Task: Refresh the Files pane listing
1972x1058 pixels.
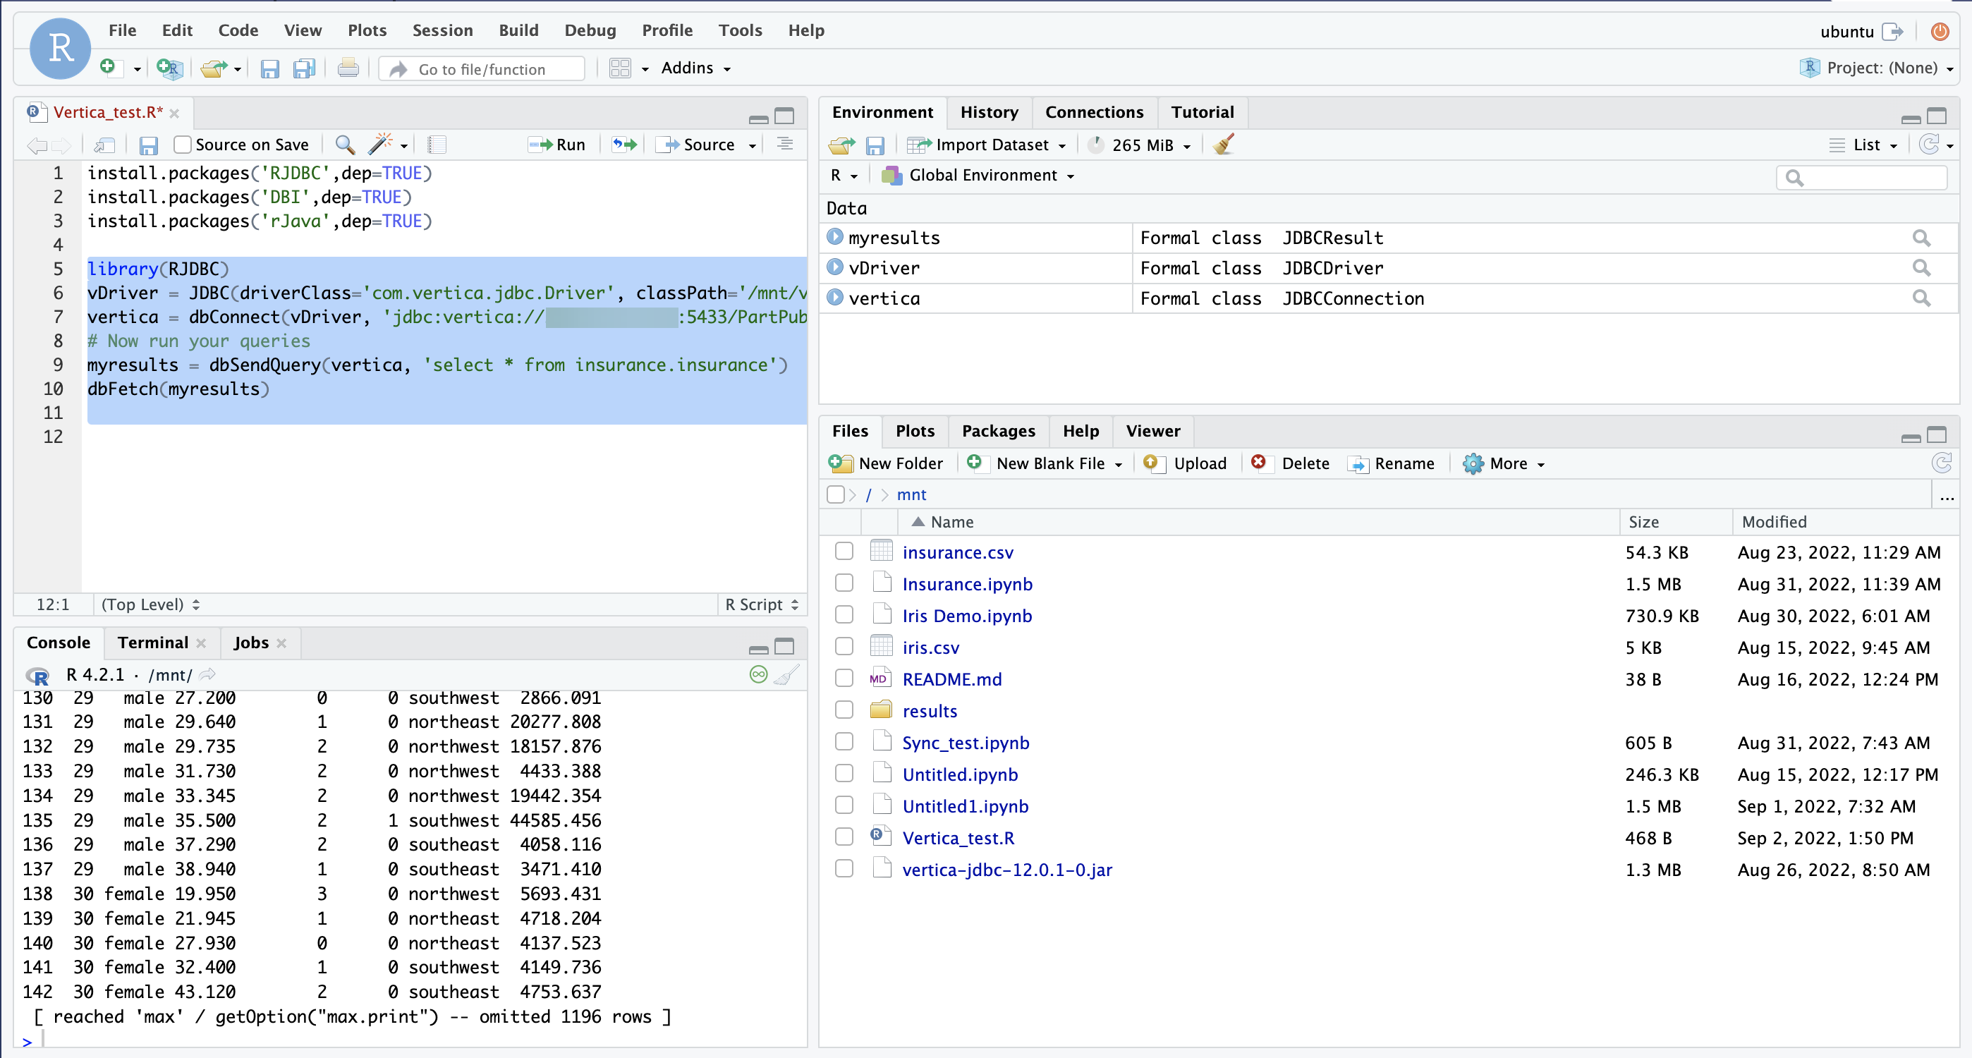Action: 1942,463
